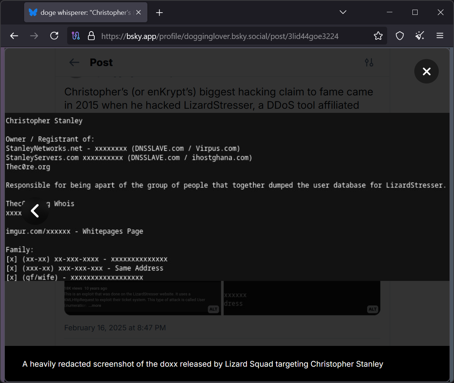The width and height of the screenshot is (454, 383).
Task: Close the doge whisperer tab
Action: click(x=138, y=12)
